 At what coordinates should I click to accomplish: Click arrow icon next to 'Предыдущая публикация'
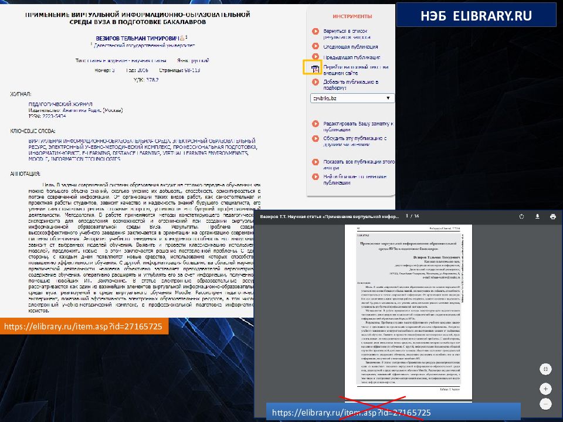(x=316, y=56)
